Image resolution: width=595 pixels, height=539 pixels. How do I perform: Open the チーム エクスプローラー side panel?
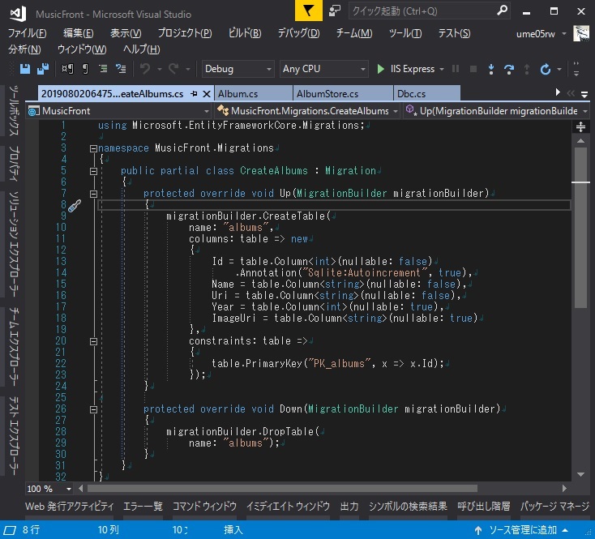point(14,347)
